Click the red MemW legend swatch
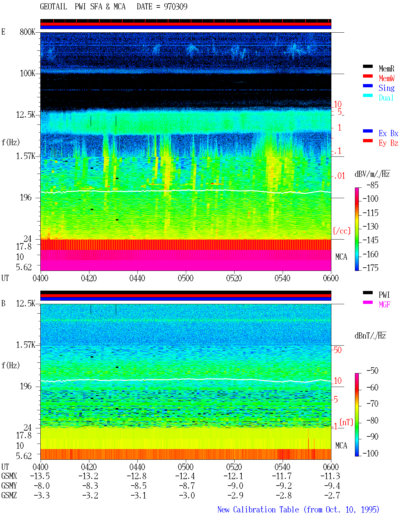 pyautogui.click(x=368, y=76)
